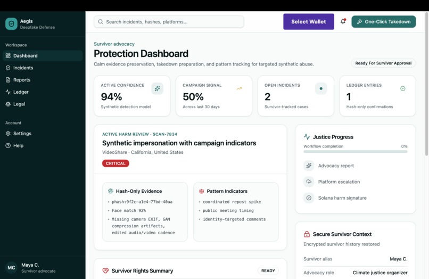Click the Ledger pulse icon in sidebar
Image resolution: width=429 pixels, height=279 pixels.
click(x=8, y=92)
